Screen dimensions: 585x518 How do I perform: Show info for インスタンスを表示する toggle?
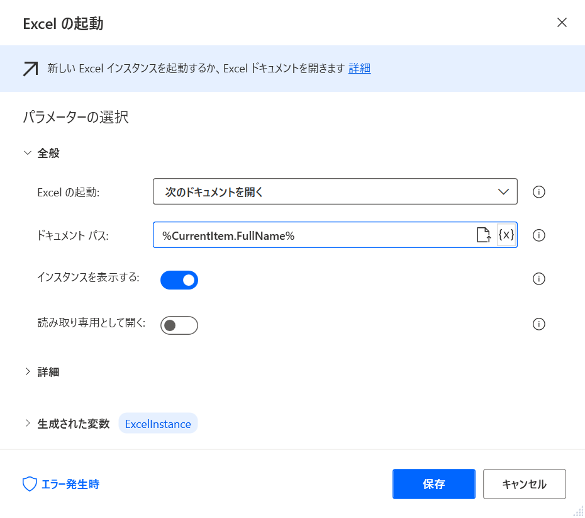(538, 278)
